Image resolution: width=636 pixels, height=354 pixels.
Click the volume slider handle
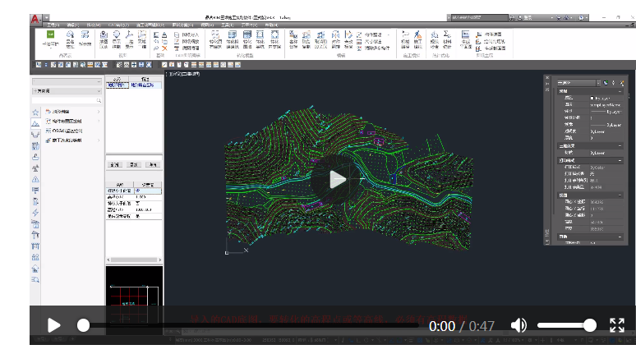tap(590, 325)
